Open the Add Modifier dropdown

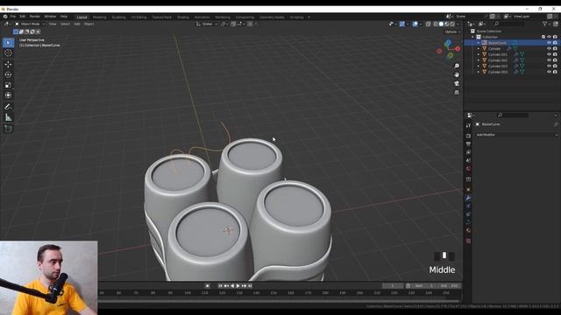coord(516,135)
